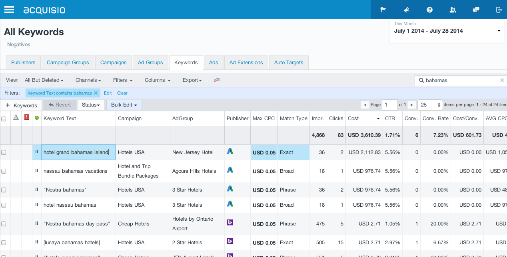Image resolution: width=507 pixels, height=257 pixels.
Task: Check the "Nostra bahamas day pass" row
Action: (x=4, y=224)
